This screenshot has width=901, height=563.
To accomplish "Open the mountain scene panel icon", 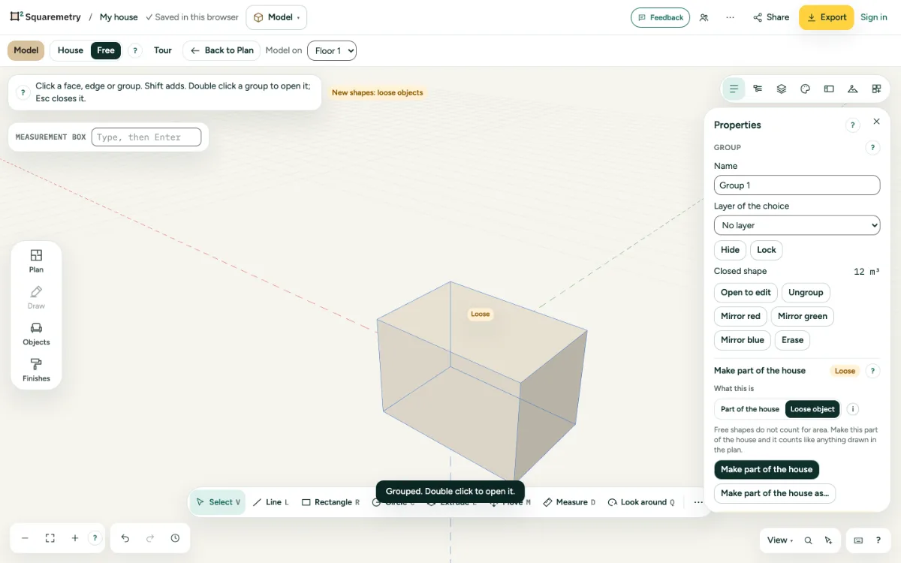I will click(x=852, y=89).
